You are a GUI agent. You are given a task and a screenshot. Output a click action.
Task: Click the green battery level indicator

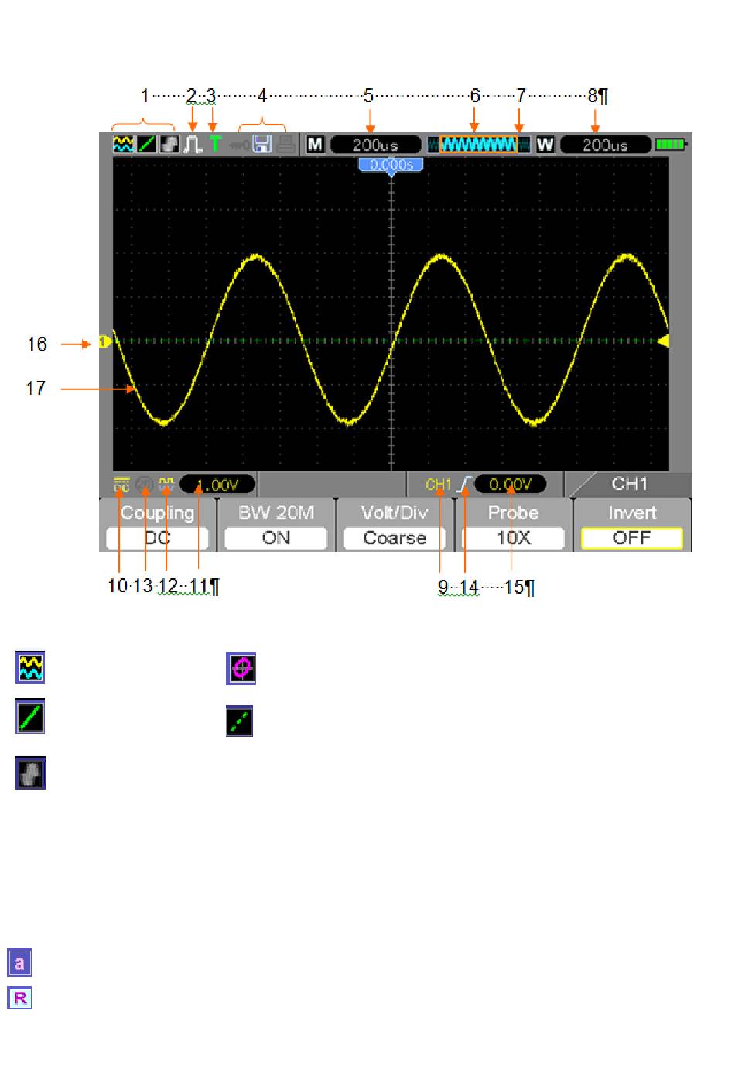pyautogui.click(x=672, y=144)
